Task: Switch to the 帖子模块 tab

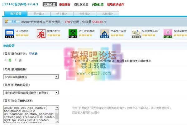Action: pos(62,14)
